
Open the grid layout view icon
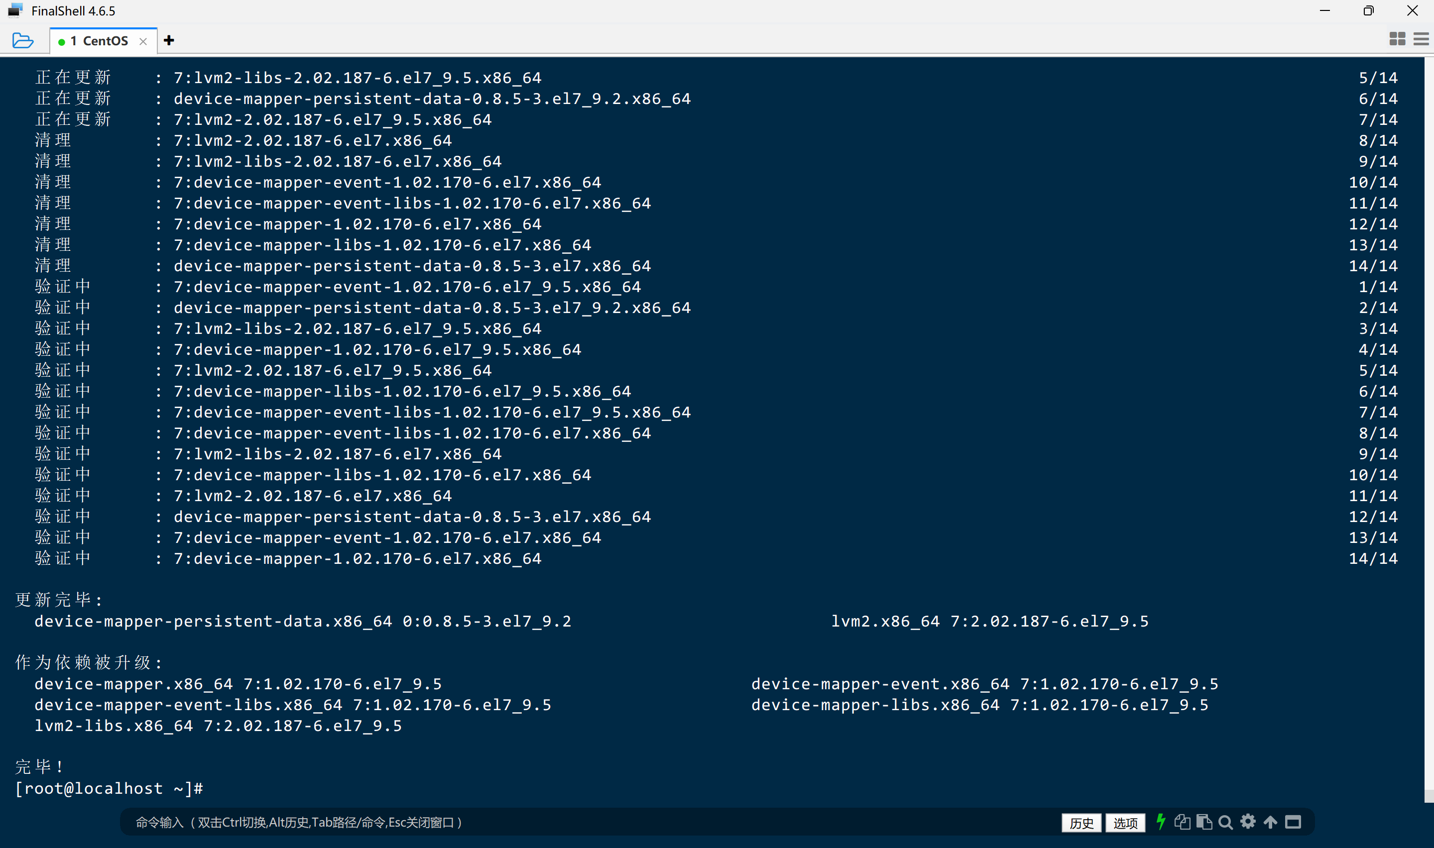pyautogui.click(x=1397, y=39)
